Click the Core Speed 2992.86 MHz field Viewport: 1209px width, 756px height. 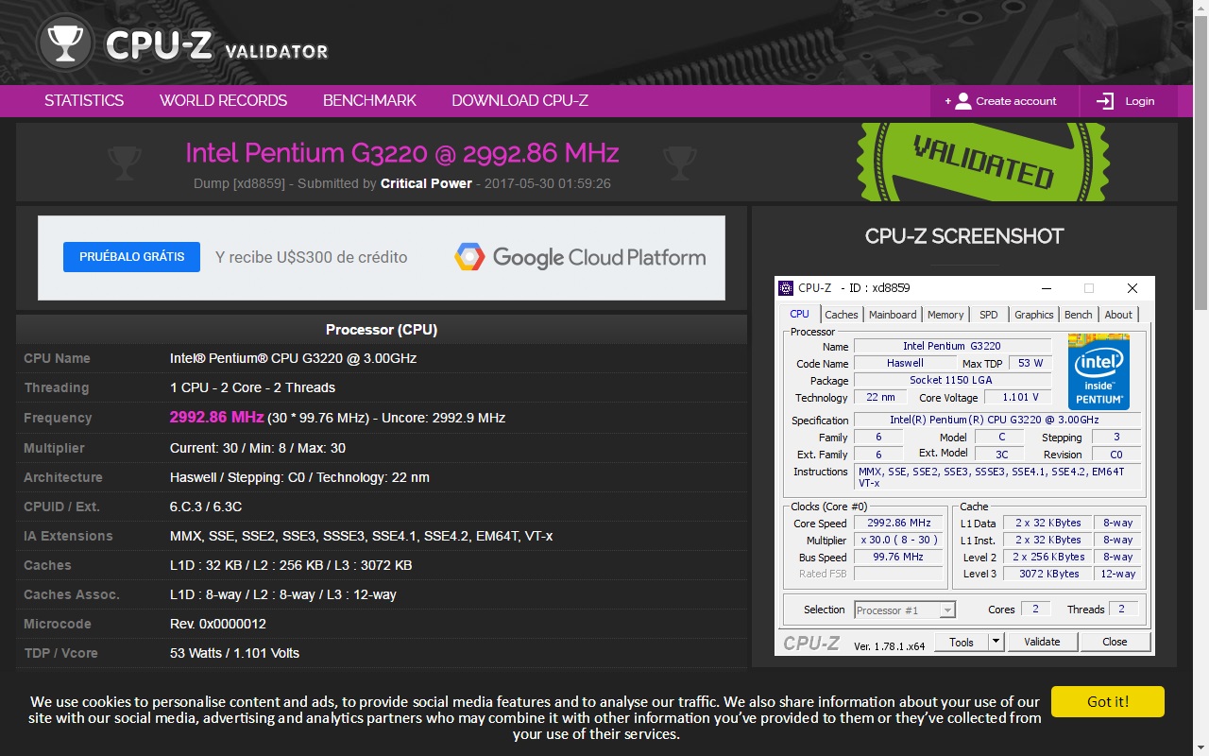(x=898, y=523)
